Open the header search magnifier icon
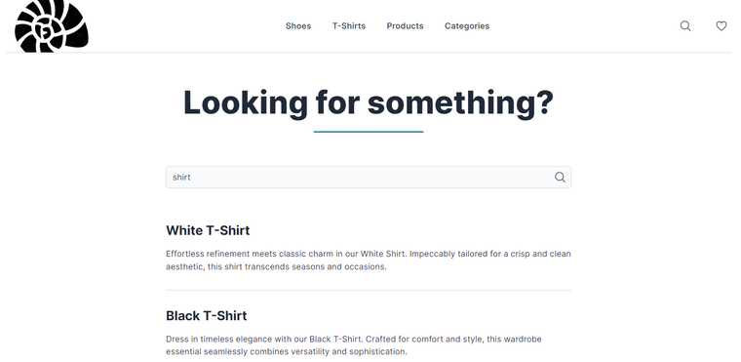The image size is (741, 362). [x=685, y=26]
